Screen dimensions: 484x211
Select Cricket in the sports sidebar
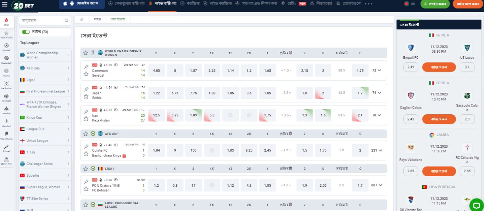click(6, 148)
